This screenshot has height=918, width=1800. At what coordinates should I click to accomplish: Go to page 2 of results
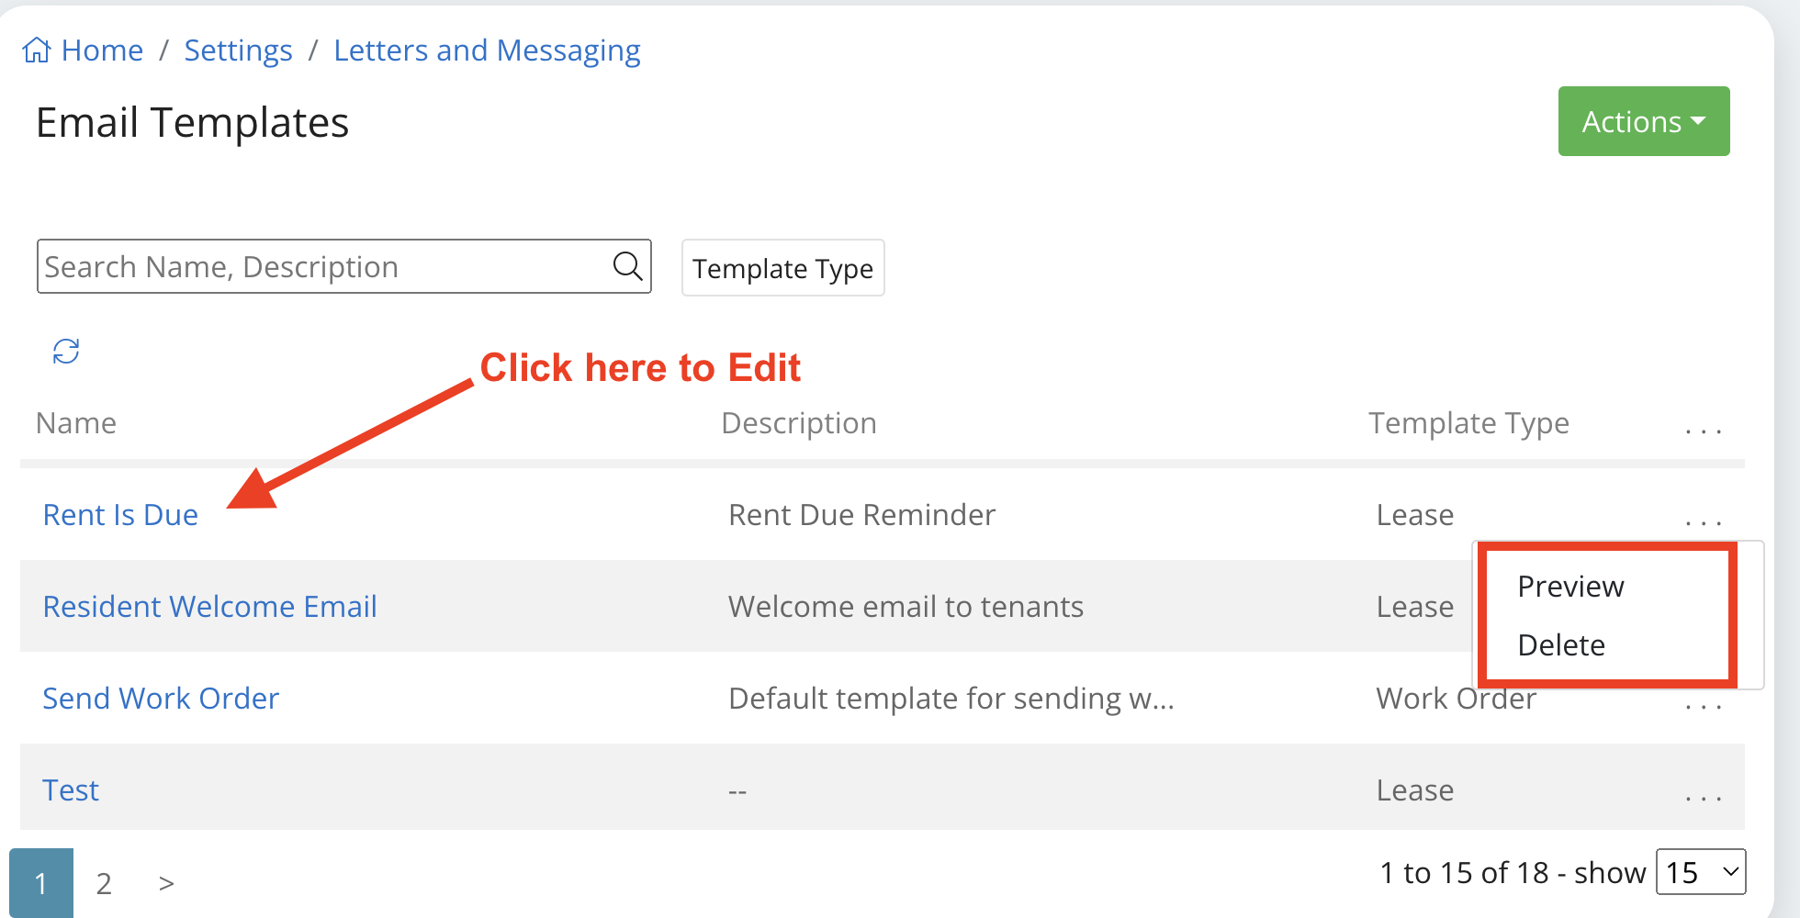tap(104, 883)
